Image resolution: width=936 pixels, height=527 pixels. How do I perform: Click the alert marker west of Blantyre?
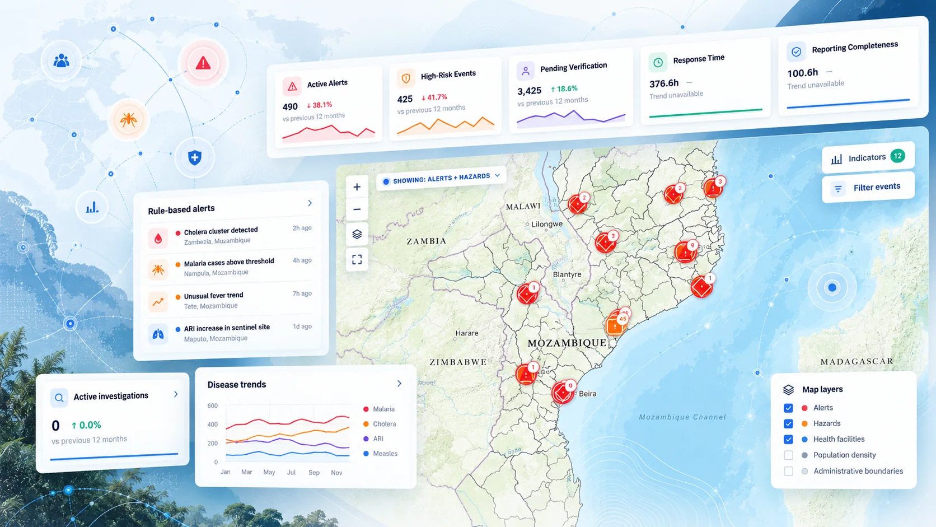(x=527, y=293)
